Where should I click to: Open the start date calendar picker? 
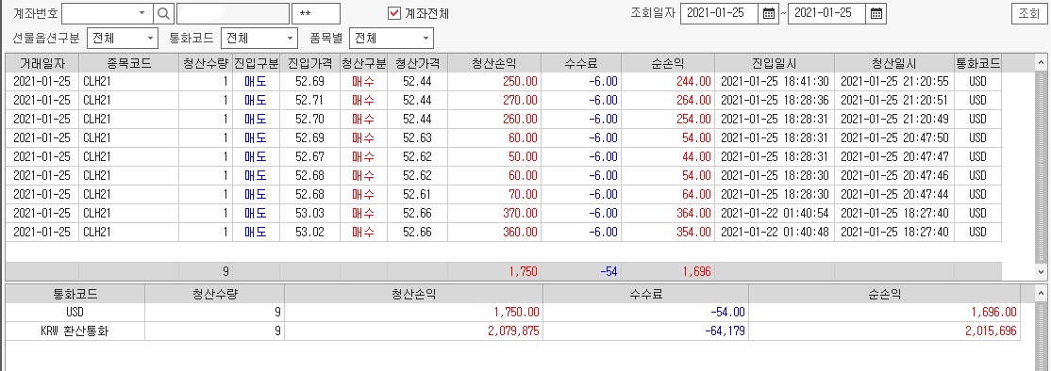[768, 13]
